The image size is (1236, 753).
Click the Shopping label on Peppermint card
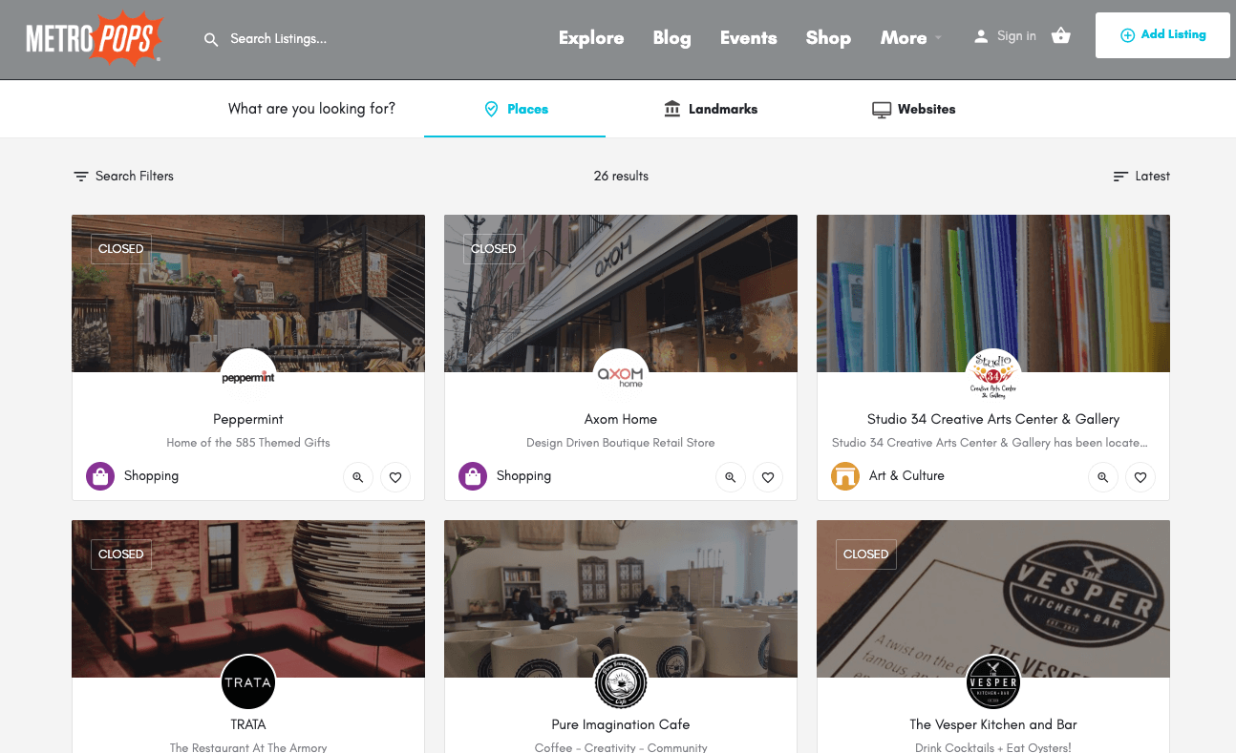(151, 476)
